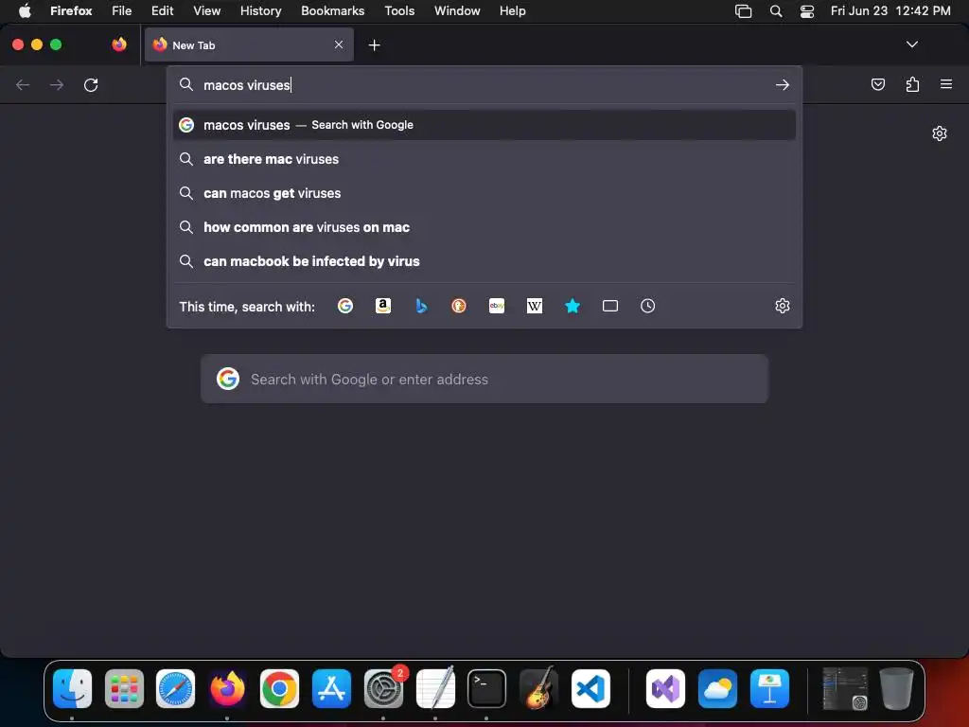
Task: Open the Tools menu
Action: 399,10
